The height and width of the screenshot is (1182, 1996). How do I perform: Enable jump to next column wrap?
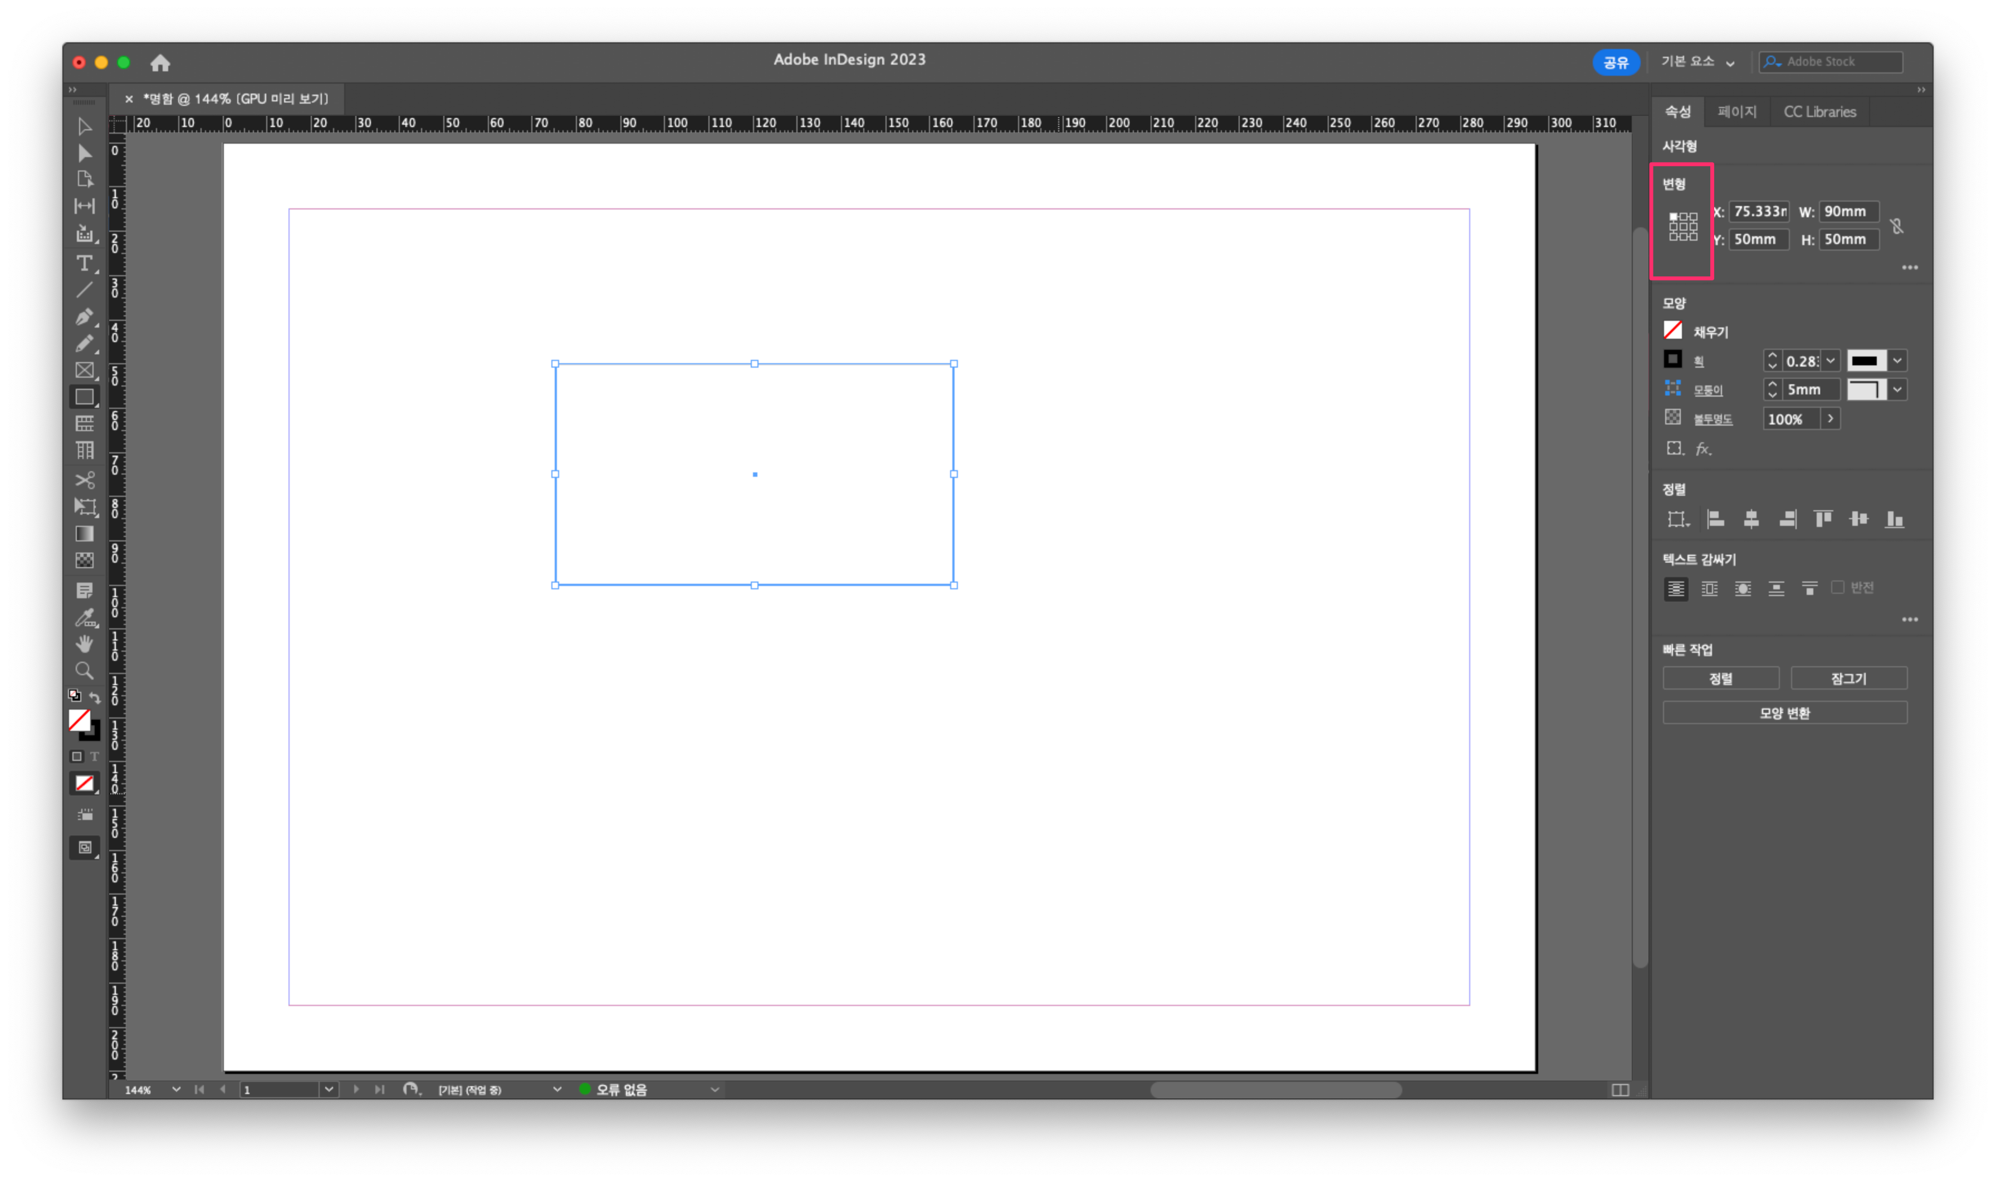[1809, 589]
